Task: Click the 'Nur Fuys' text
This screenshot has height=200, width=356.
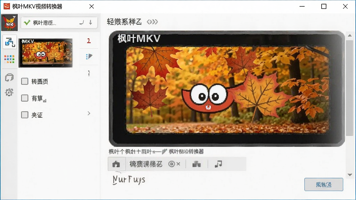Action: (129, 180)
